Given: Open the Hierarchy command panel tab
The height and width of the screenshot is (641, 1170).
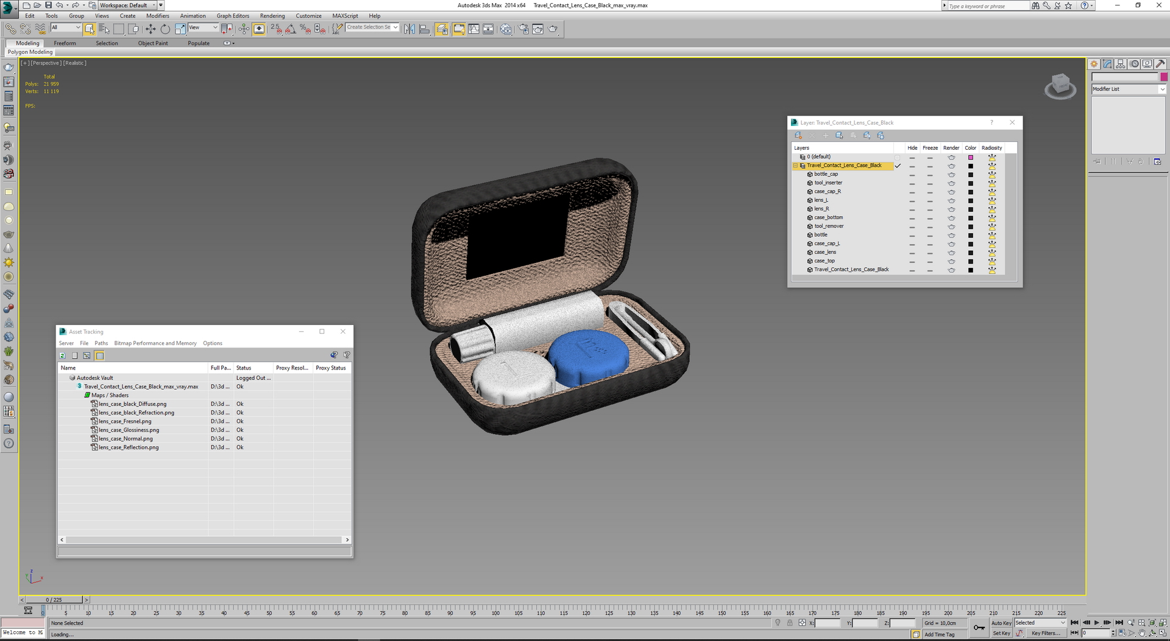Looking at the screenshot, I should coord(1121,64).
